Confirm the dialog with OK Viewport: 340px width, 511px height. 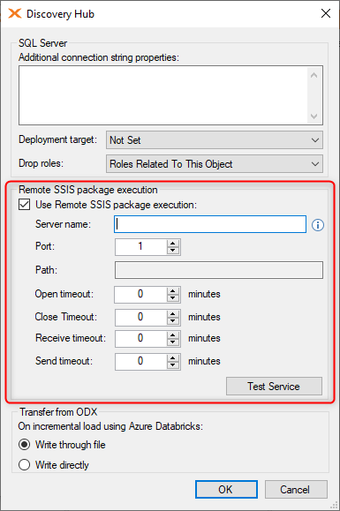(x=226, y=489)
